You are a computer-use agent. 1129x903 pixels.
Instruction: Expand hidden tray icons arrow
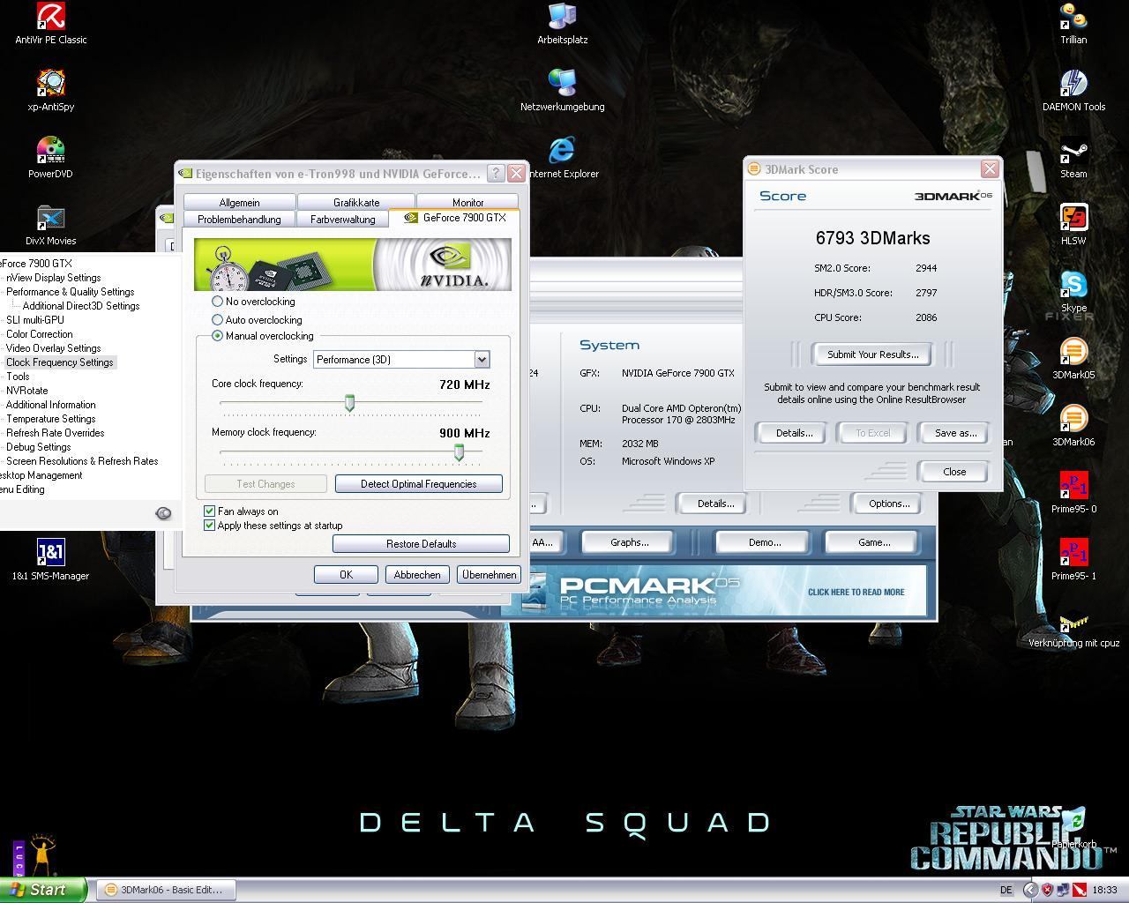1029,890
